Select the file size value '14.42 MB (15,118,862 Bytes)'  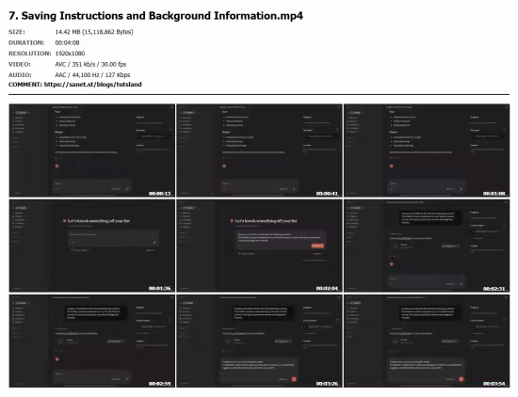(94, 32)
